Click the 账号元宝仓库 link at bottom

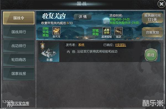tap(18, 103)
